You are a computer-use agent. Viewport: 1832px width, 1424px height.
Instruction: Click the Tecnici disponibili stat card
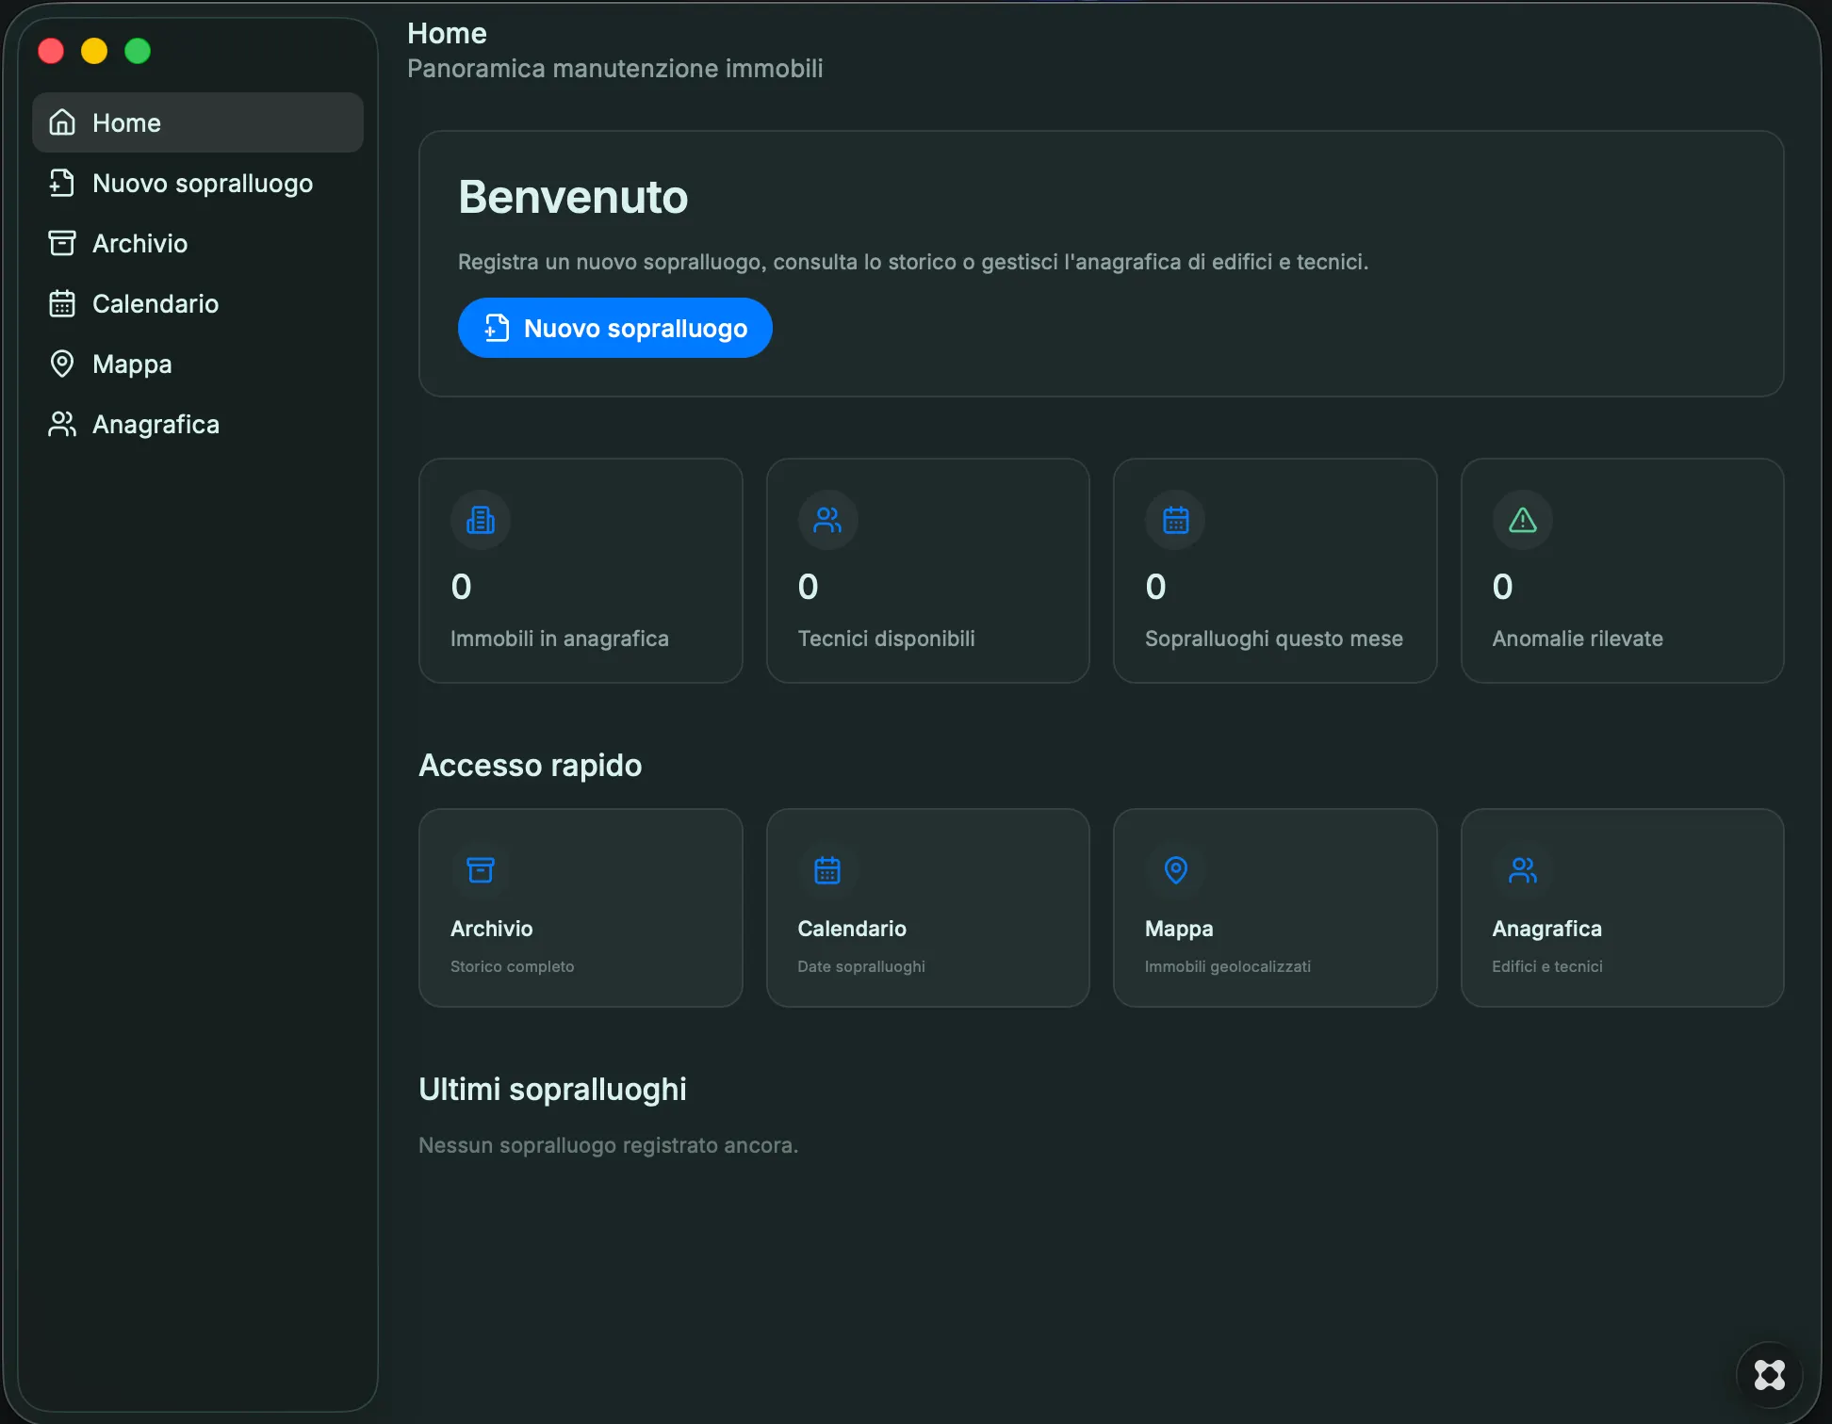click(927, 571)
